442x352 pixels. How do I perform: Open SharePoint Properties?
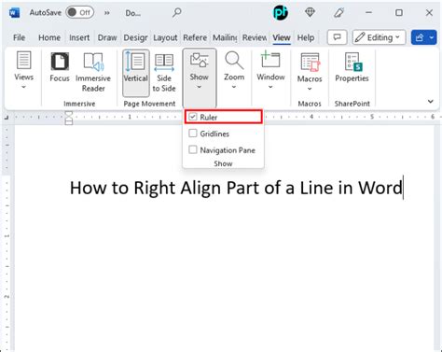tap(352, 68)
